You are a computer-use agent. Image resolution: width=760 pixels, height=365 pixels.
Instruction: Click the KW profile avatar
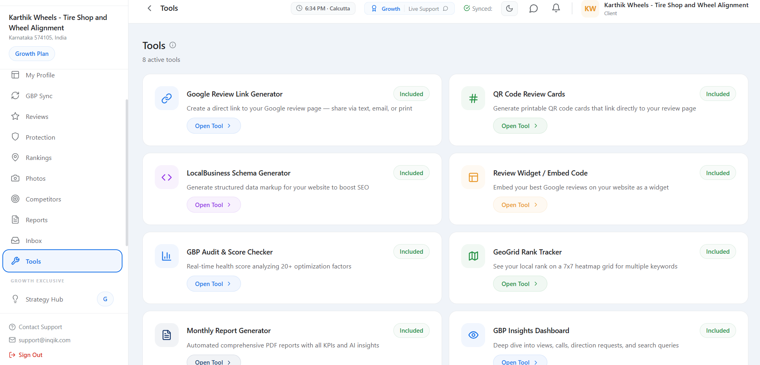click(590, 9)
